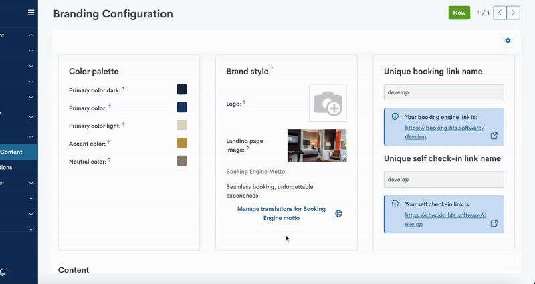Open booking engine link external icon
Viewport: 535px width, 284px height.
coord(494,136)
